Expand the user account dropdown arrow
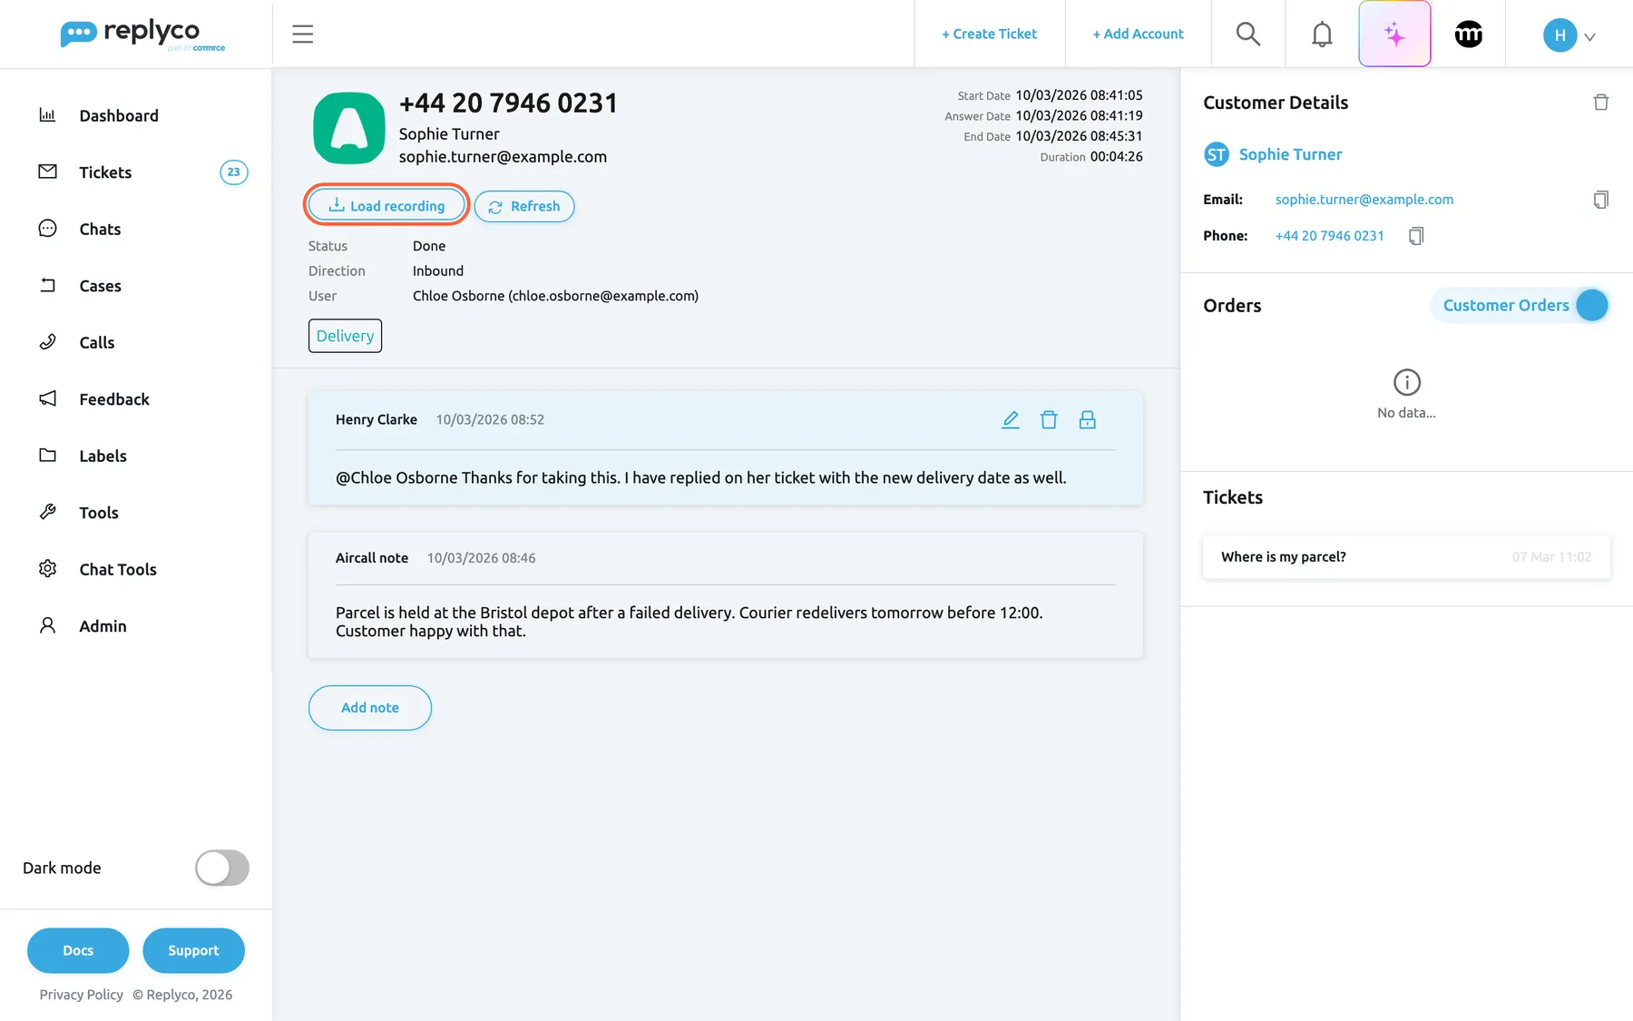 (x=1589, y=37)
